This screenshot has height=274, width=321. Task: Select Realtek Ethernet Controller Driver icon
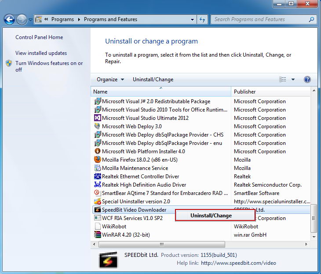98,177
